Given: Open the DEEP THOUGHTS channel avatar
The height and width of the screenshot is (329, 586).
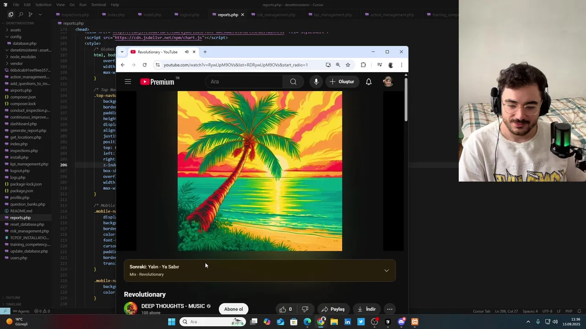Looking at the screenshot, I should (130, 308).
